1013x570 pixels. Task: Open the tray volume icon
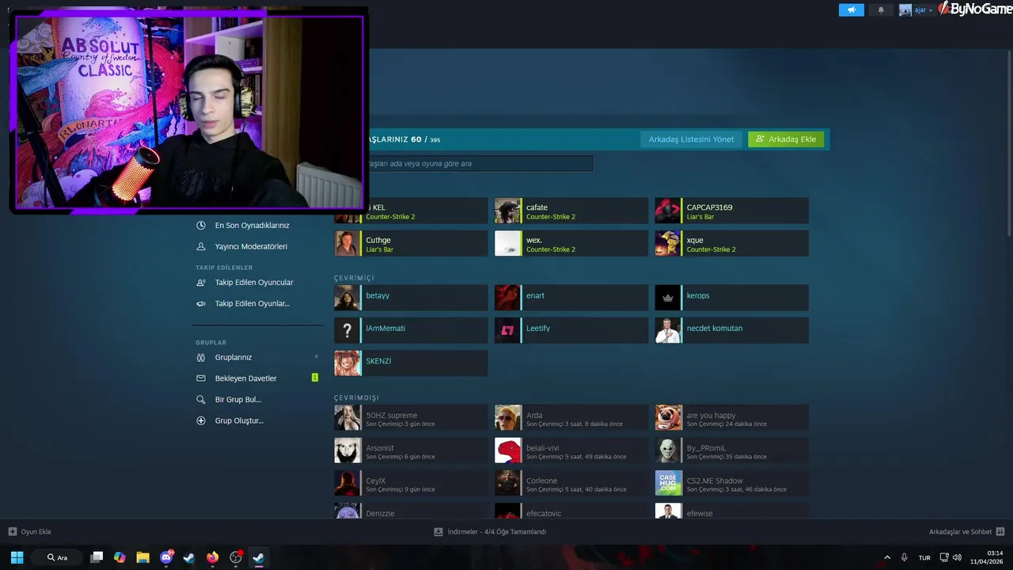click(957, 557)
